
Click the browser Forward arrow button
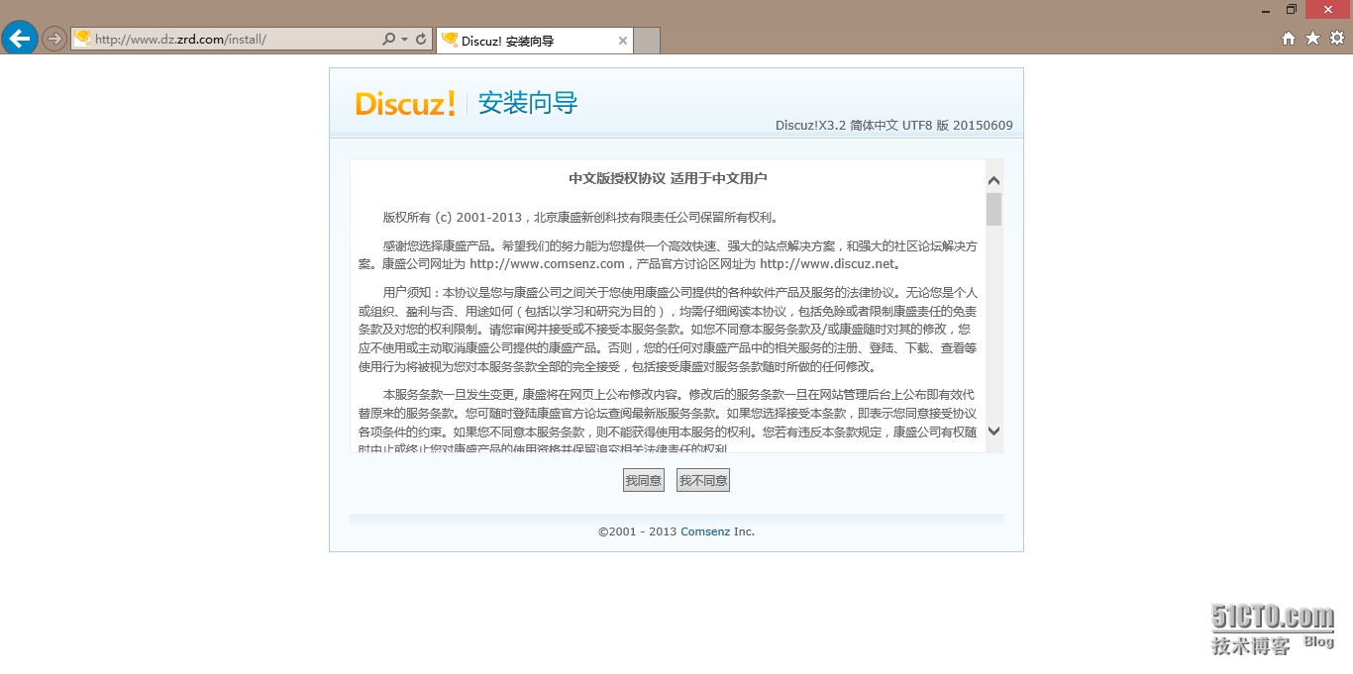tap(54, 40)
